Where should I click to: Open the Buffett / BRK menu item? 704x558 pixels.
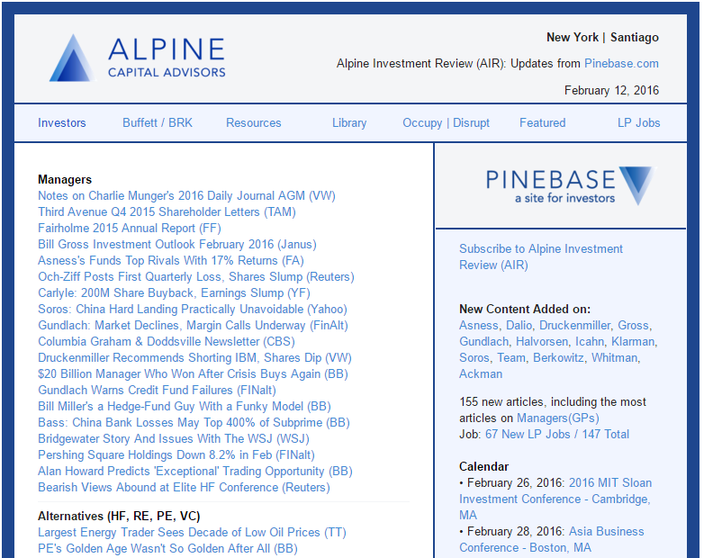point(158,123)
